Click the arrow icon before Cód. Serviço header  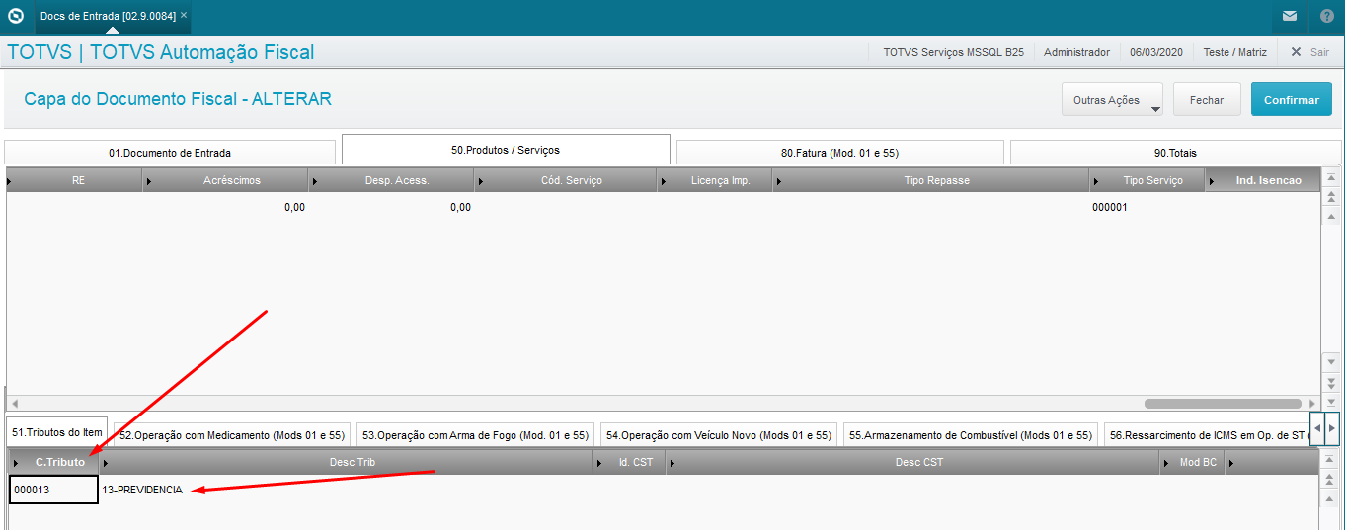click(x=481, y=182)
